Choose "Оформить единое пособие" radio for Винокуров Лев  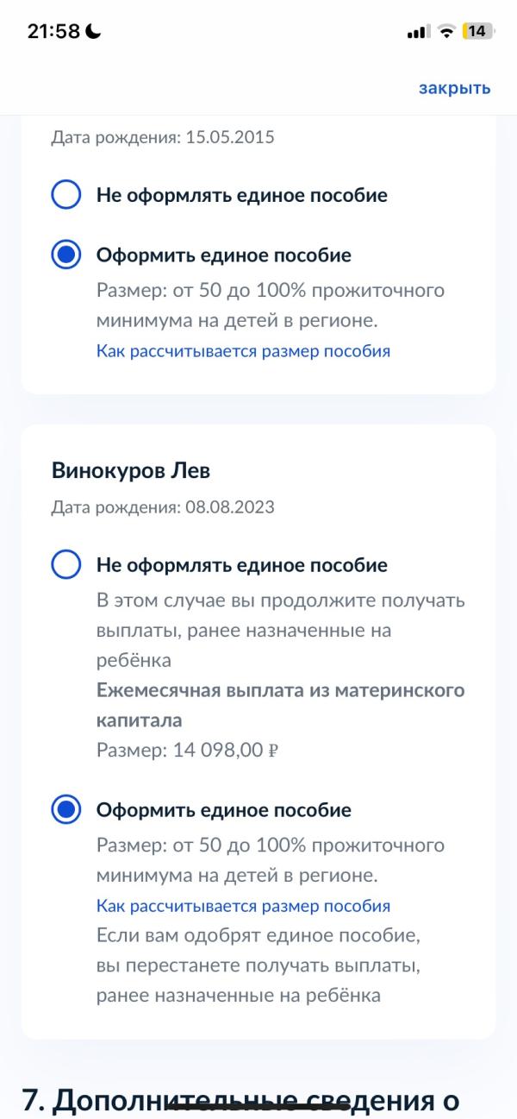point(67,810)
